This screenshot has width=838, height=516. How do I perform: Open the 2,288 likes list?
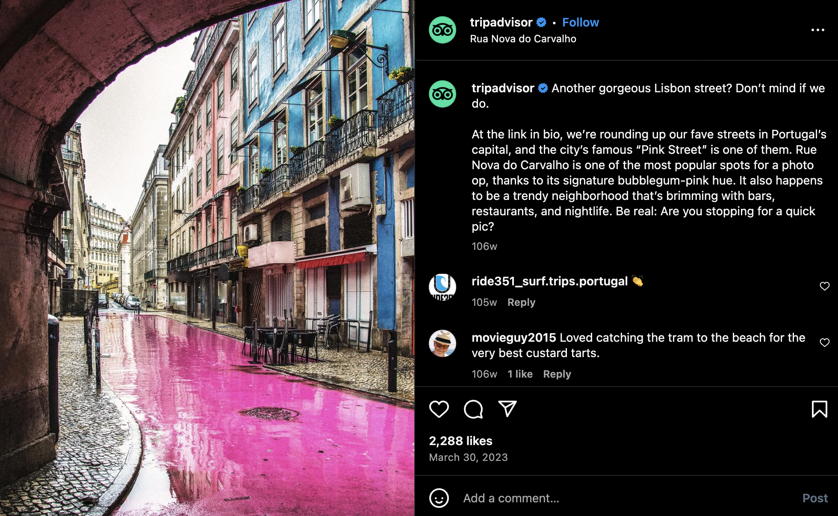(x=460, y=441)
